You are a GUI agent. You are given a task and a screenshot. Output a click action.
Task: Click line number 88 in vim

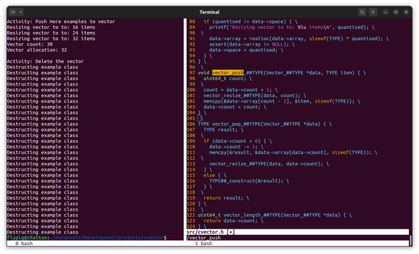[192, 21]
